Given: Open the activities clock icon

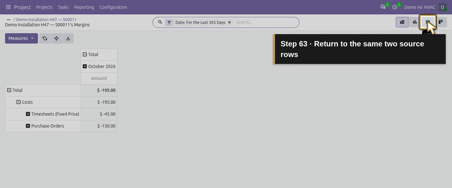Looking at the screenshot, I should click(395, 7).
